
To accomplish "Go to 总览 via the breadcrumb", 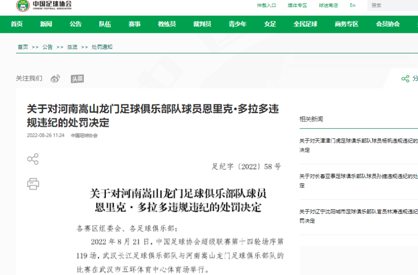I will [x=72, y=47].
